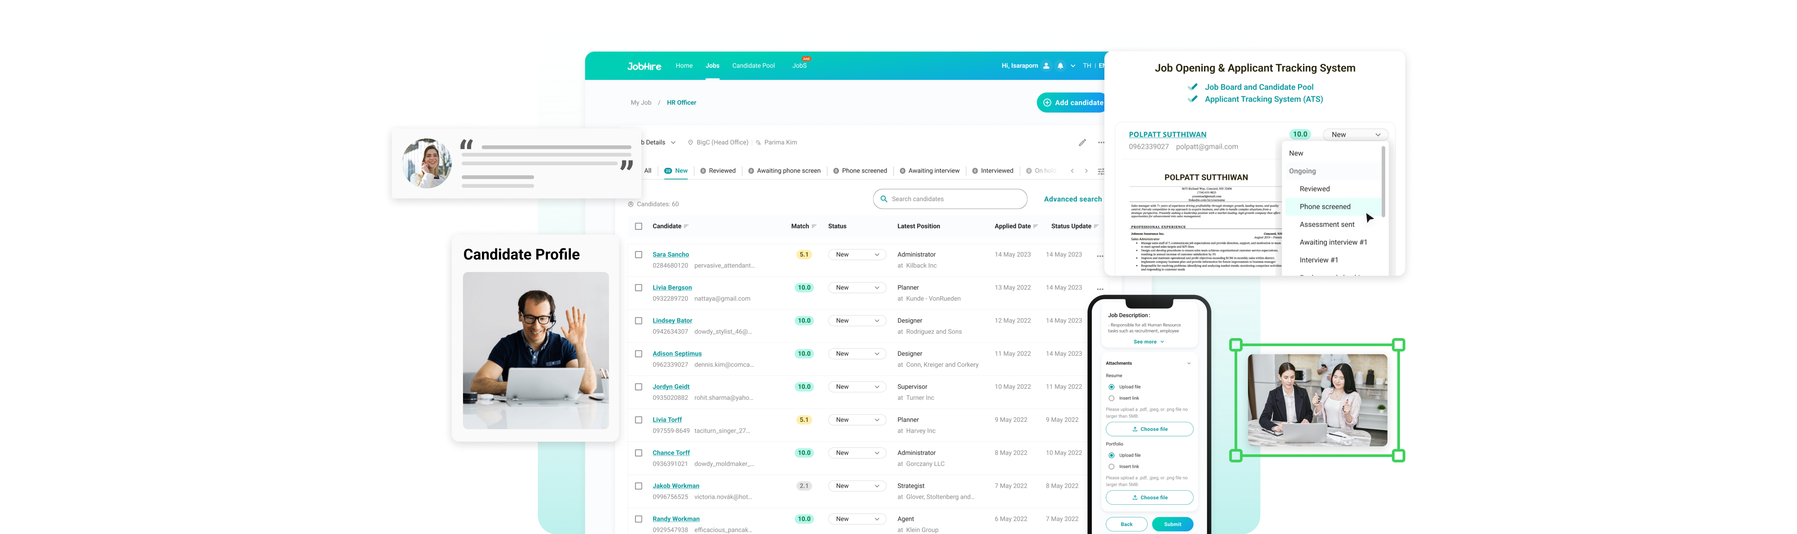
Task: Click the status list scrollbar
Action: 1383,181
